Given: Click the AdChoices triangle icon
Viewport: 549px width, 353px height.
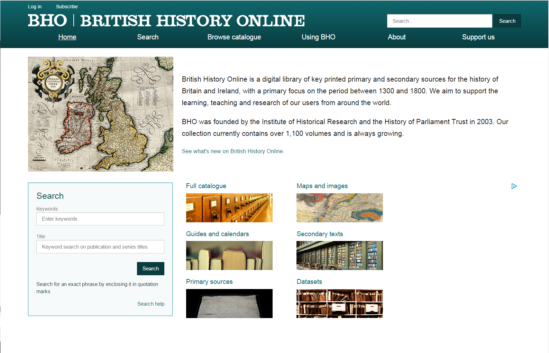Looking at the screenshot, I should [x=514, y=186].
